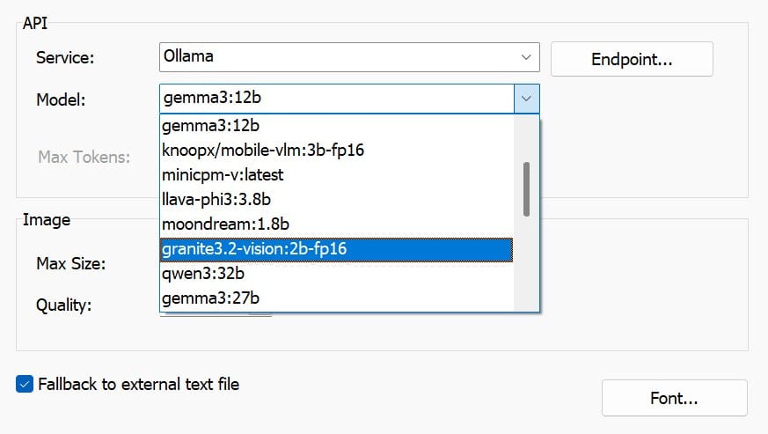Choose knoopx/mobile-vlm:3b-fp16 model
Viewport: 768px width, 434px height.
(x=336, y=150)
